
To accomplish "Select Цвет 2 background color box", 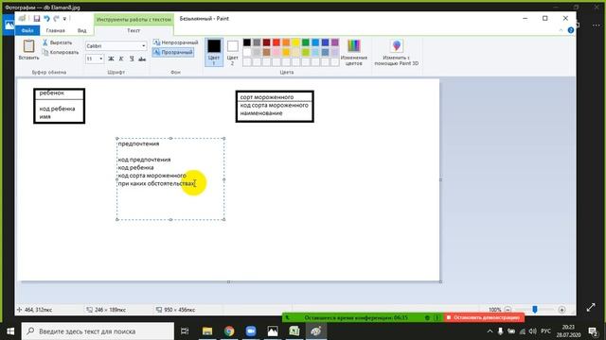I will pos(232,52).
